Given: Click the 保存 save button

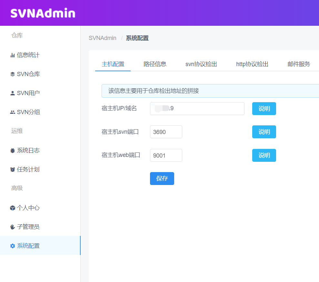Looking at the screenshot, I should click(162, 179).
